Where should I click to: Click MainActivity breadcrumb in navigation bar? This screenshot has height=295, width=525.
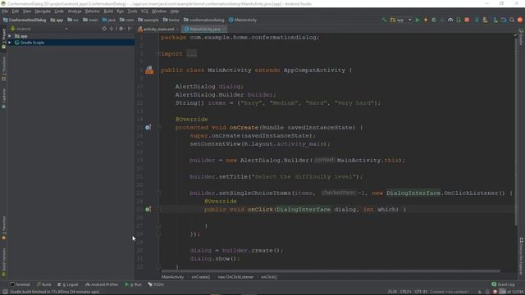point(243,20)
